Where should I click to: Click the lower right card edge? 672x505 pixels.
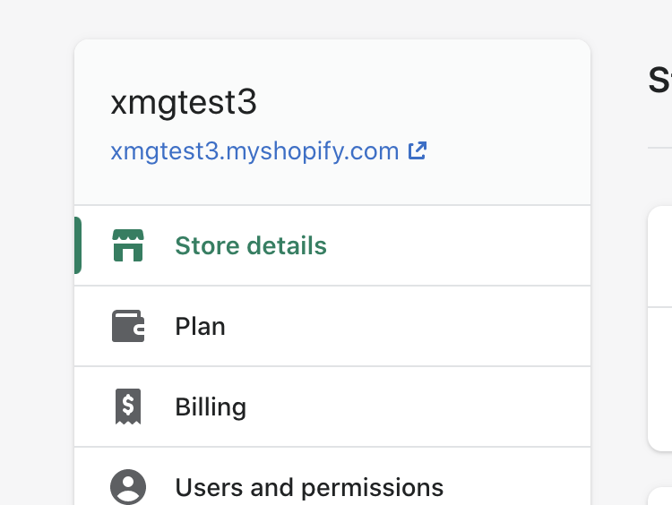(x=660, y=496)
